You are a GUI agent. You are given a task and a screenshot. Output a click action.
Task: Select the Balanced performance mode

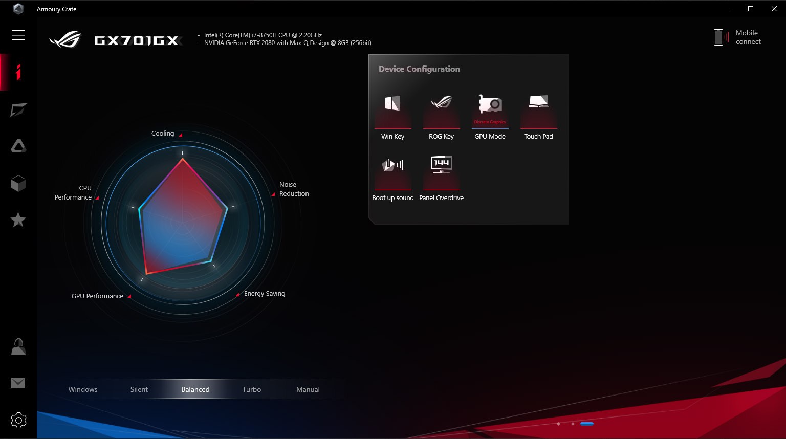195,389
